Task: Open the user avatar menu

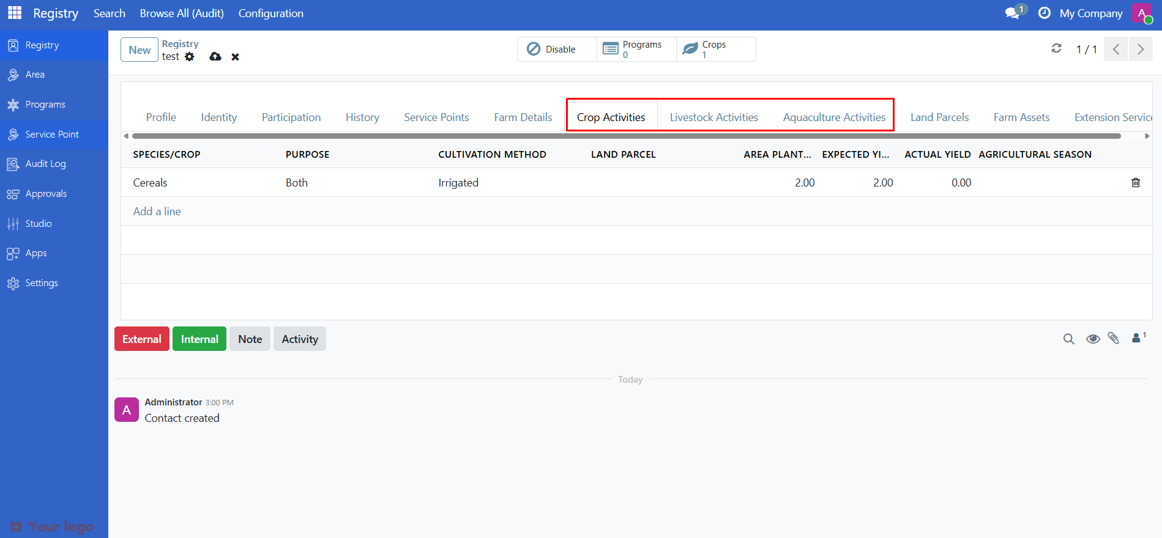Action: coord(1142,13)
